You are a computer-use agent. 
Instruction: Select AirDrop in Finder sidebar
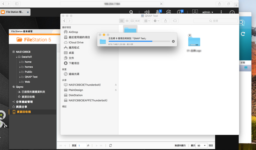pyautogui.click(x=73, y=32)
